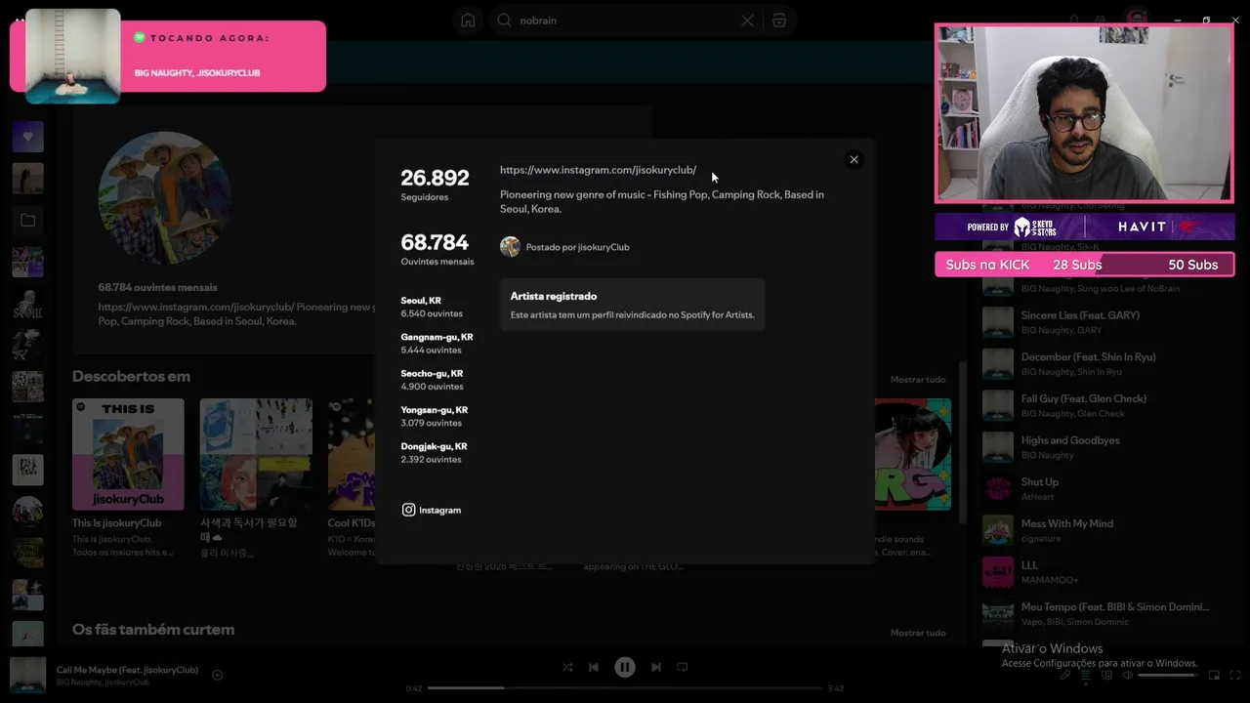1250x703 pixels.
Task: Click Mostrar tudo next to Os fãs também curtem
Action: point(918,633)
